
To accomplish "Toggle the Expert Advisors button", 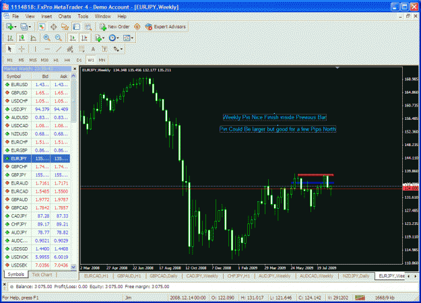I will tap(166, 27).
